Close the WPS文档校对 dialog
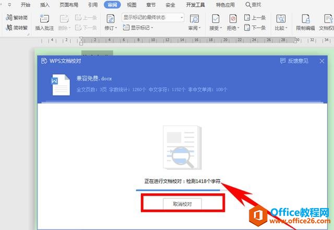 pyautogui.click(x=321, y=61)
